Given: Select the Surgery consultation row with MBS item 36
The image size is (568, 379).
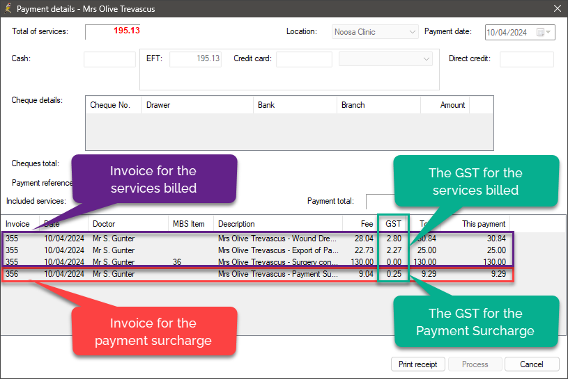Looking at the screenshot, I should 279,262.
